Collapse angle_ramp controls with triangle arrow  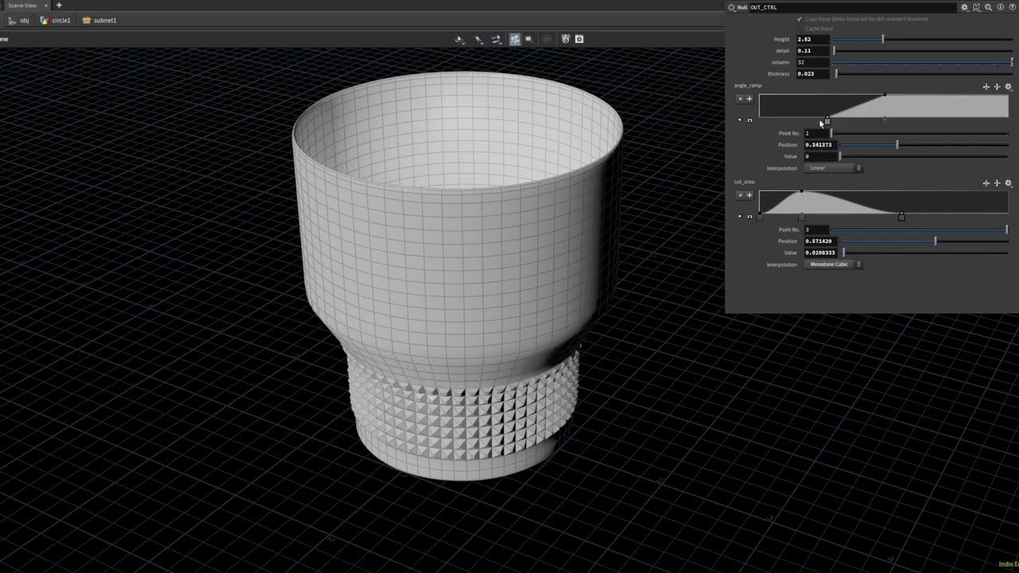[x=740, y=120]
